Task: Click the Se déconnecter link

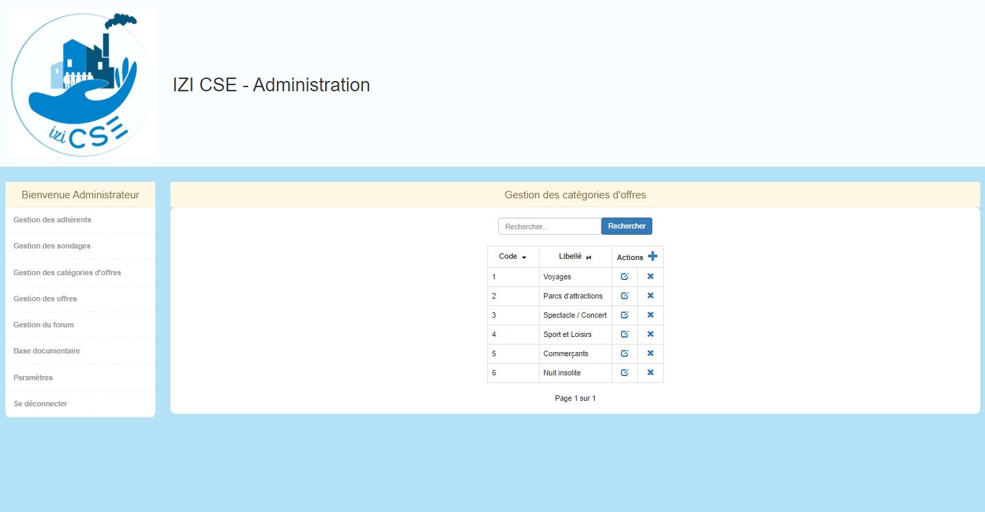Action: (x=41, y=404)
